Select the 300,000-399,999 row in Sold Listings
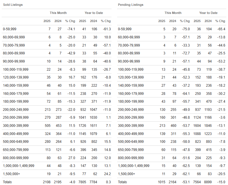Image resolution: width=228 pixels, height=185 pixels. (x=57, y=126)
